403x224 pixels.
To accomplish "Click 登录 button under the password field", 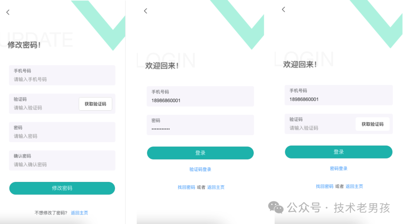I will (200, 153).
